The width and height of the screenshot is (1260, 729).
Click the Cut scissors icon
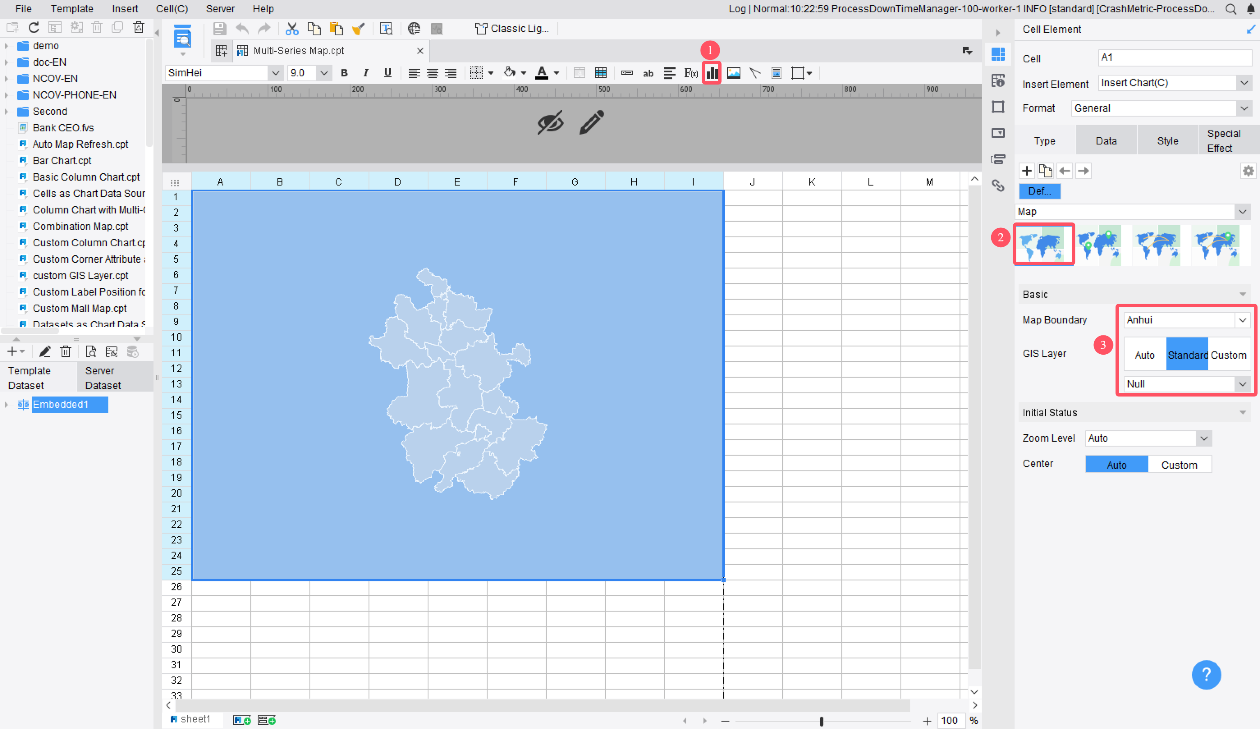(x=291, y=28)
